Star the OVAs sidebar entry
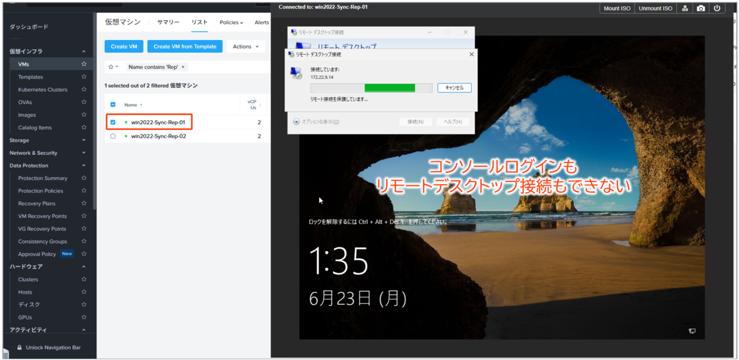Screen dimensions: 739x360 point(84,102)
